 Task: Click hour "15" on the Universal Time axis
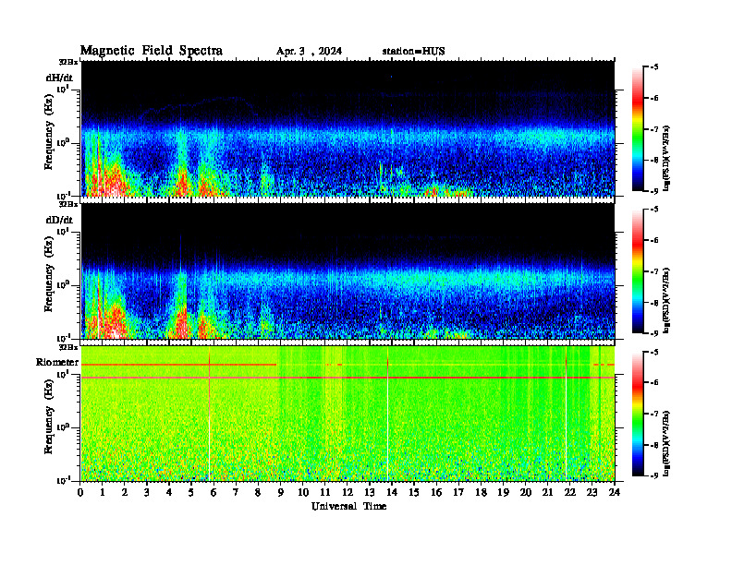(x=414, y=492)
